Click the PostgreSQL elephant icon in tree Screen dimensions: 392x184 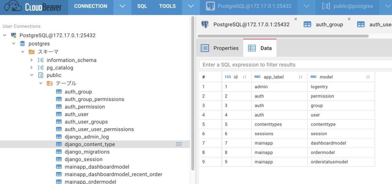click(14, 35)
